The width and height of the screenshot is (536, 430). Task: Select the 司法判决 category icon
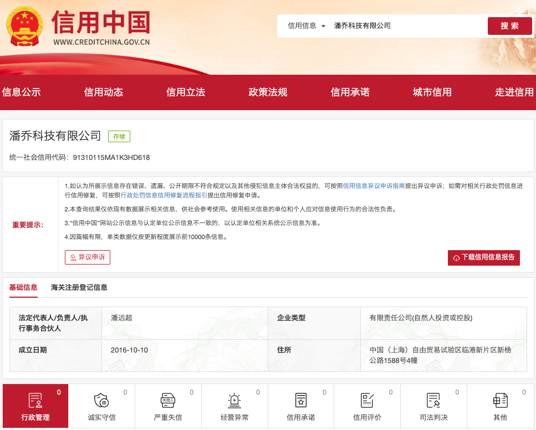pyautogui.click(x=433, y=400)
